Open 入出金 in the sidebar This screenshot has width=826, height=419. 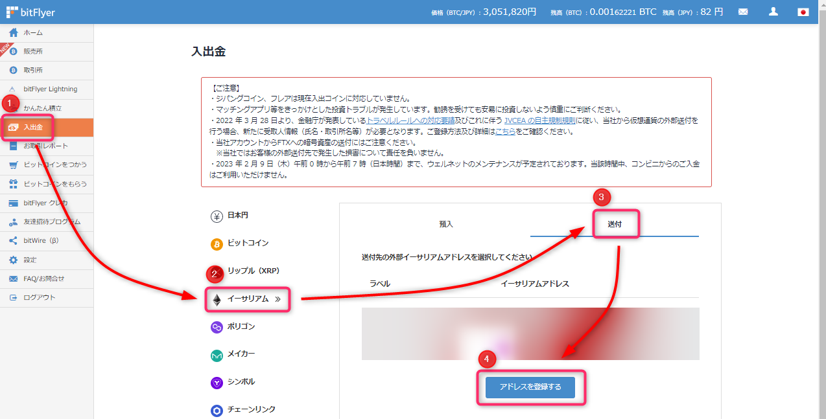[47, 127]
